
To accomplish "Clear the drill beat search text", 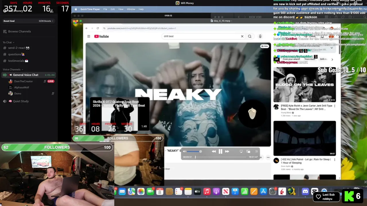I will pos(242,36).
